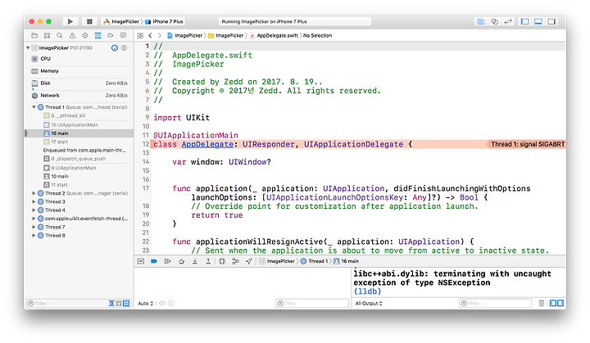The width and height of the screenshot is (590, 343).
Task: Expand Thread 3
Action: coord(34,201)
